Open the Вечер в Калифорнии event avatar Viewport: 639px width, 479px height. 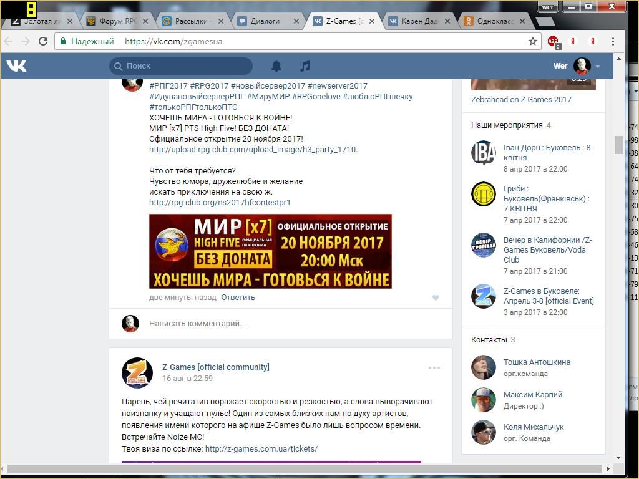(x=484, y=245)
